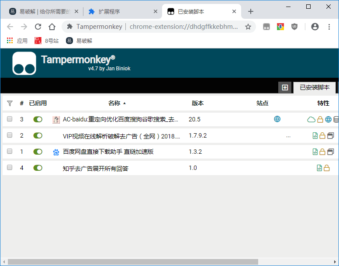
Task: Click the Baidu paw icon of 百度网盘 script
Action: click(x=56, y=152)
